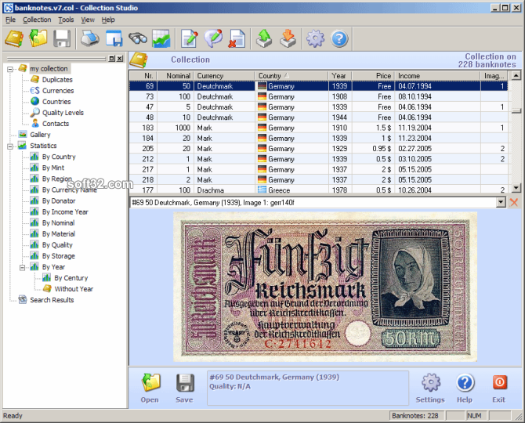525x423 pixels.
Task: Select row 205 dated 02.27.2005
Action: (x=318, y=149)
